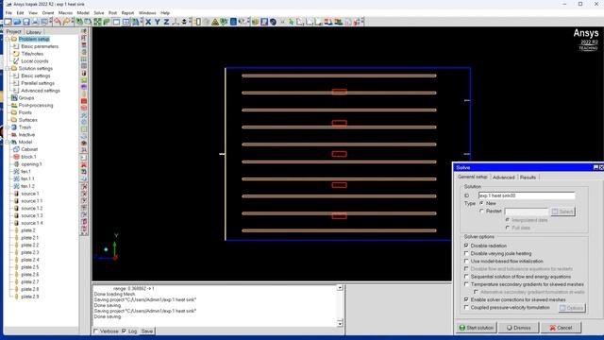This screenshot has height=340, width=604.
Task: Select Parallel settings in project tree
Action: 38,83
